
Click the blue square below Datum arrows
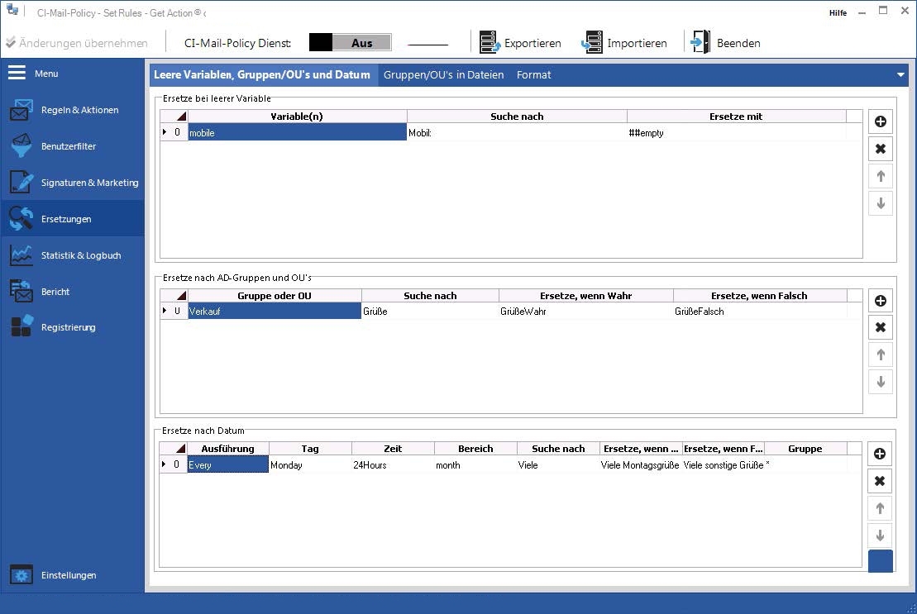(880, 561)
